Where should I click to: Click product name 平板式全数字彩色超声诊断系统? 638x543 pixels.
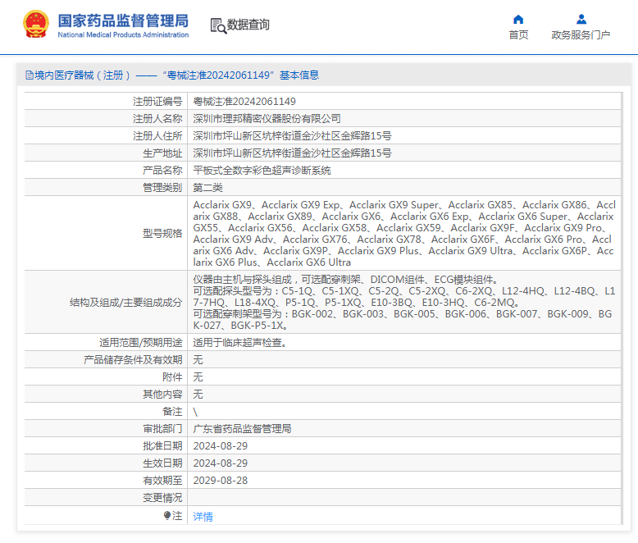click(262, 171)
